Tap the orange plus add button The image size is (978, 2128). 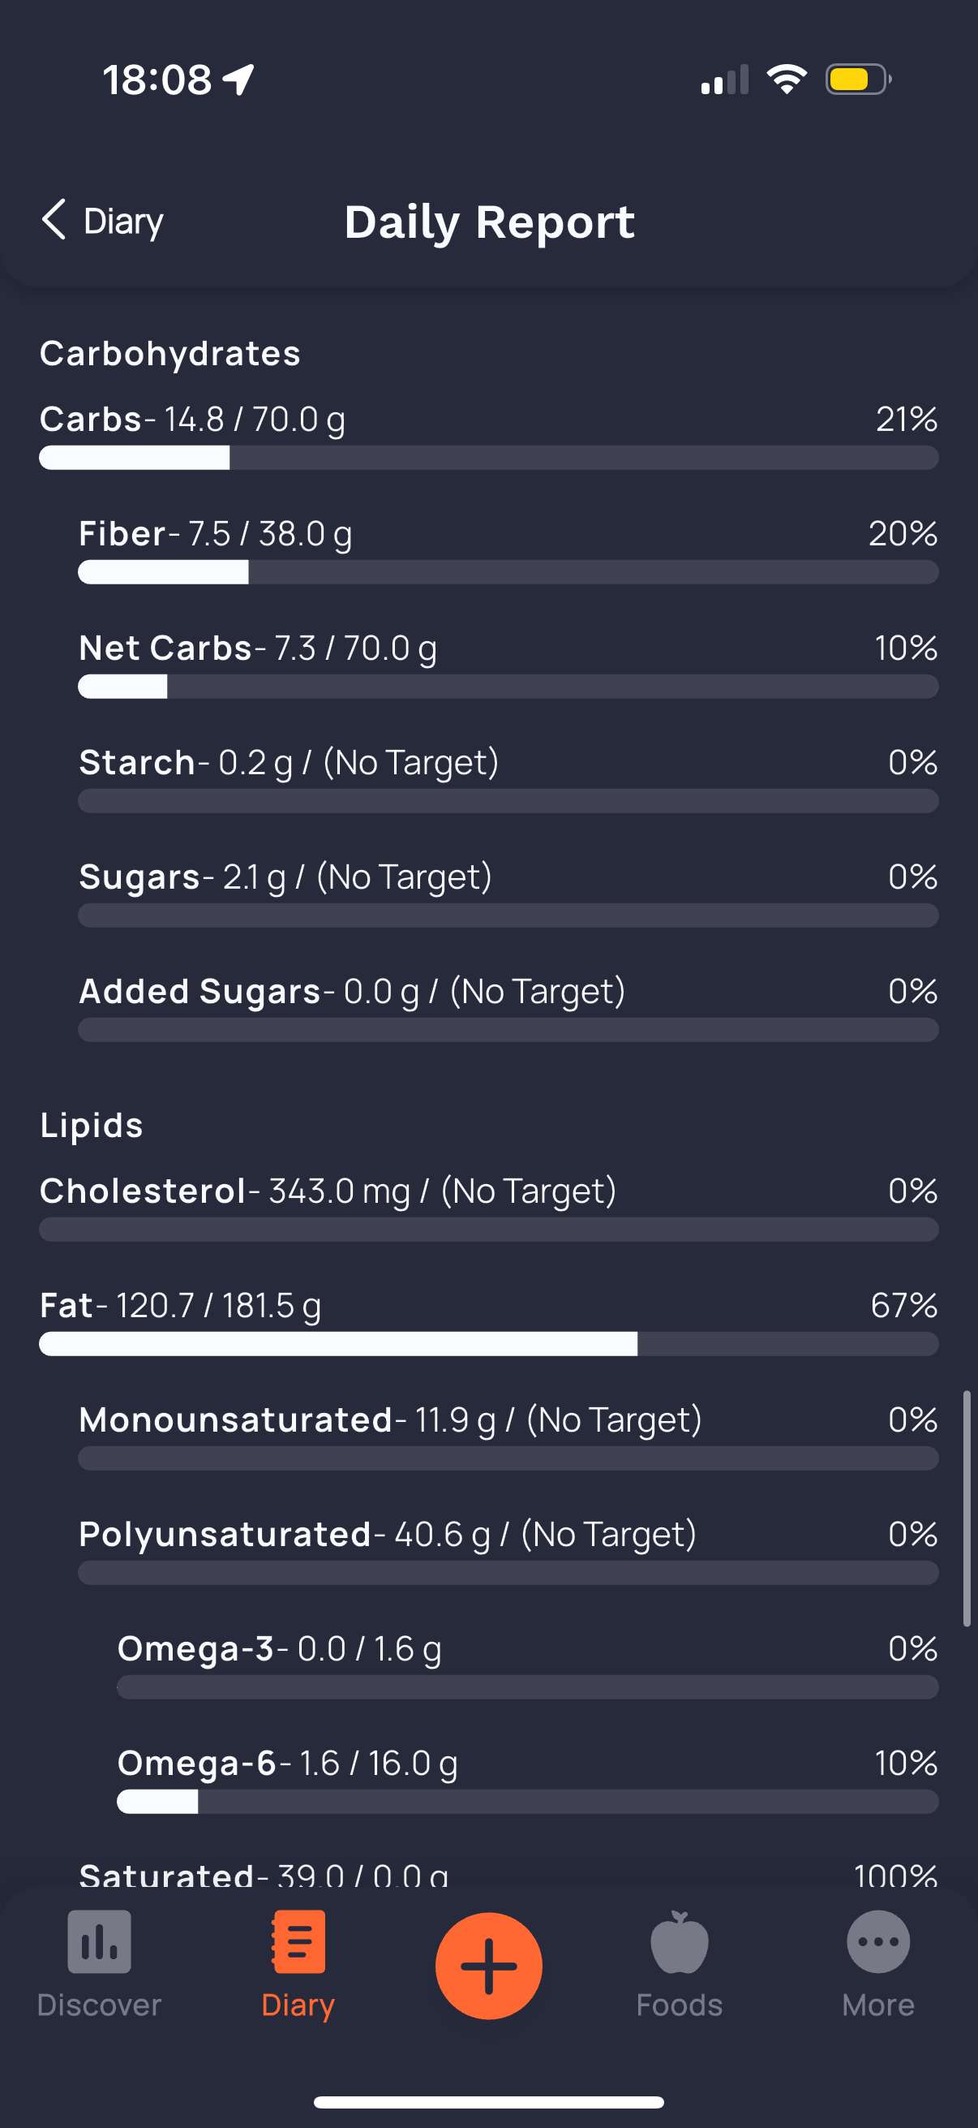[488, 1966]
